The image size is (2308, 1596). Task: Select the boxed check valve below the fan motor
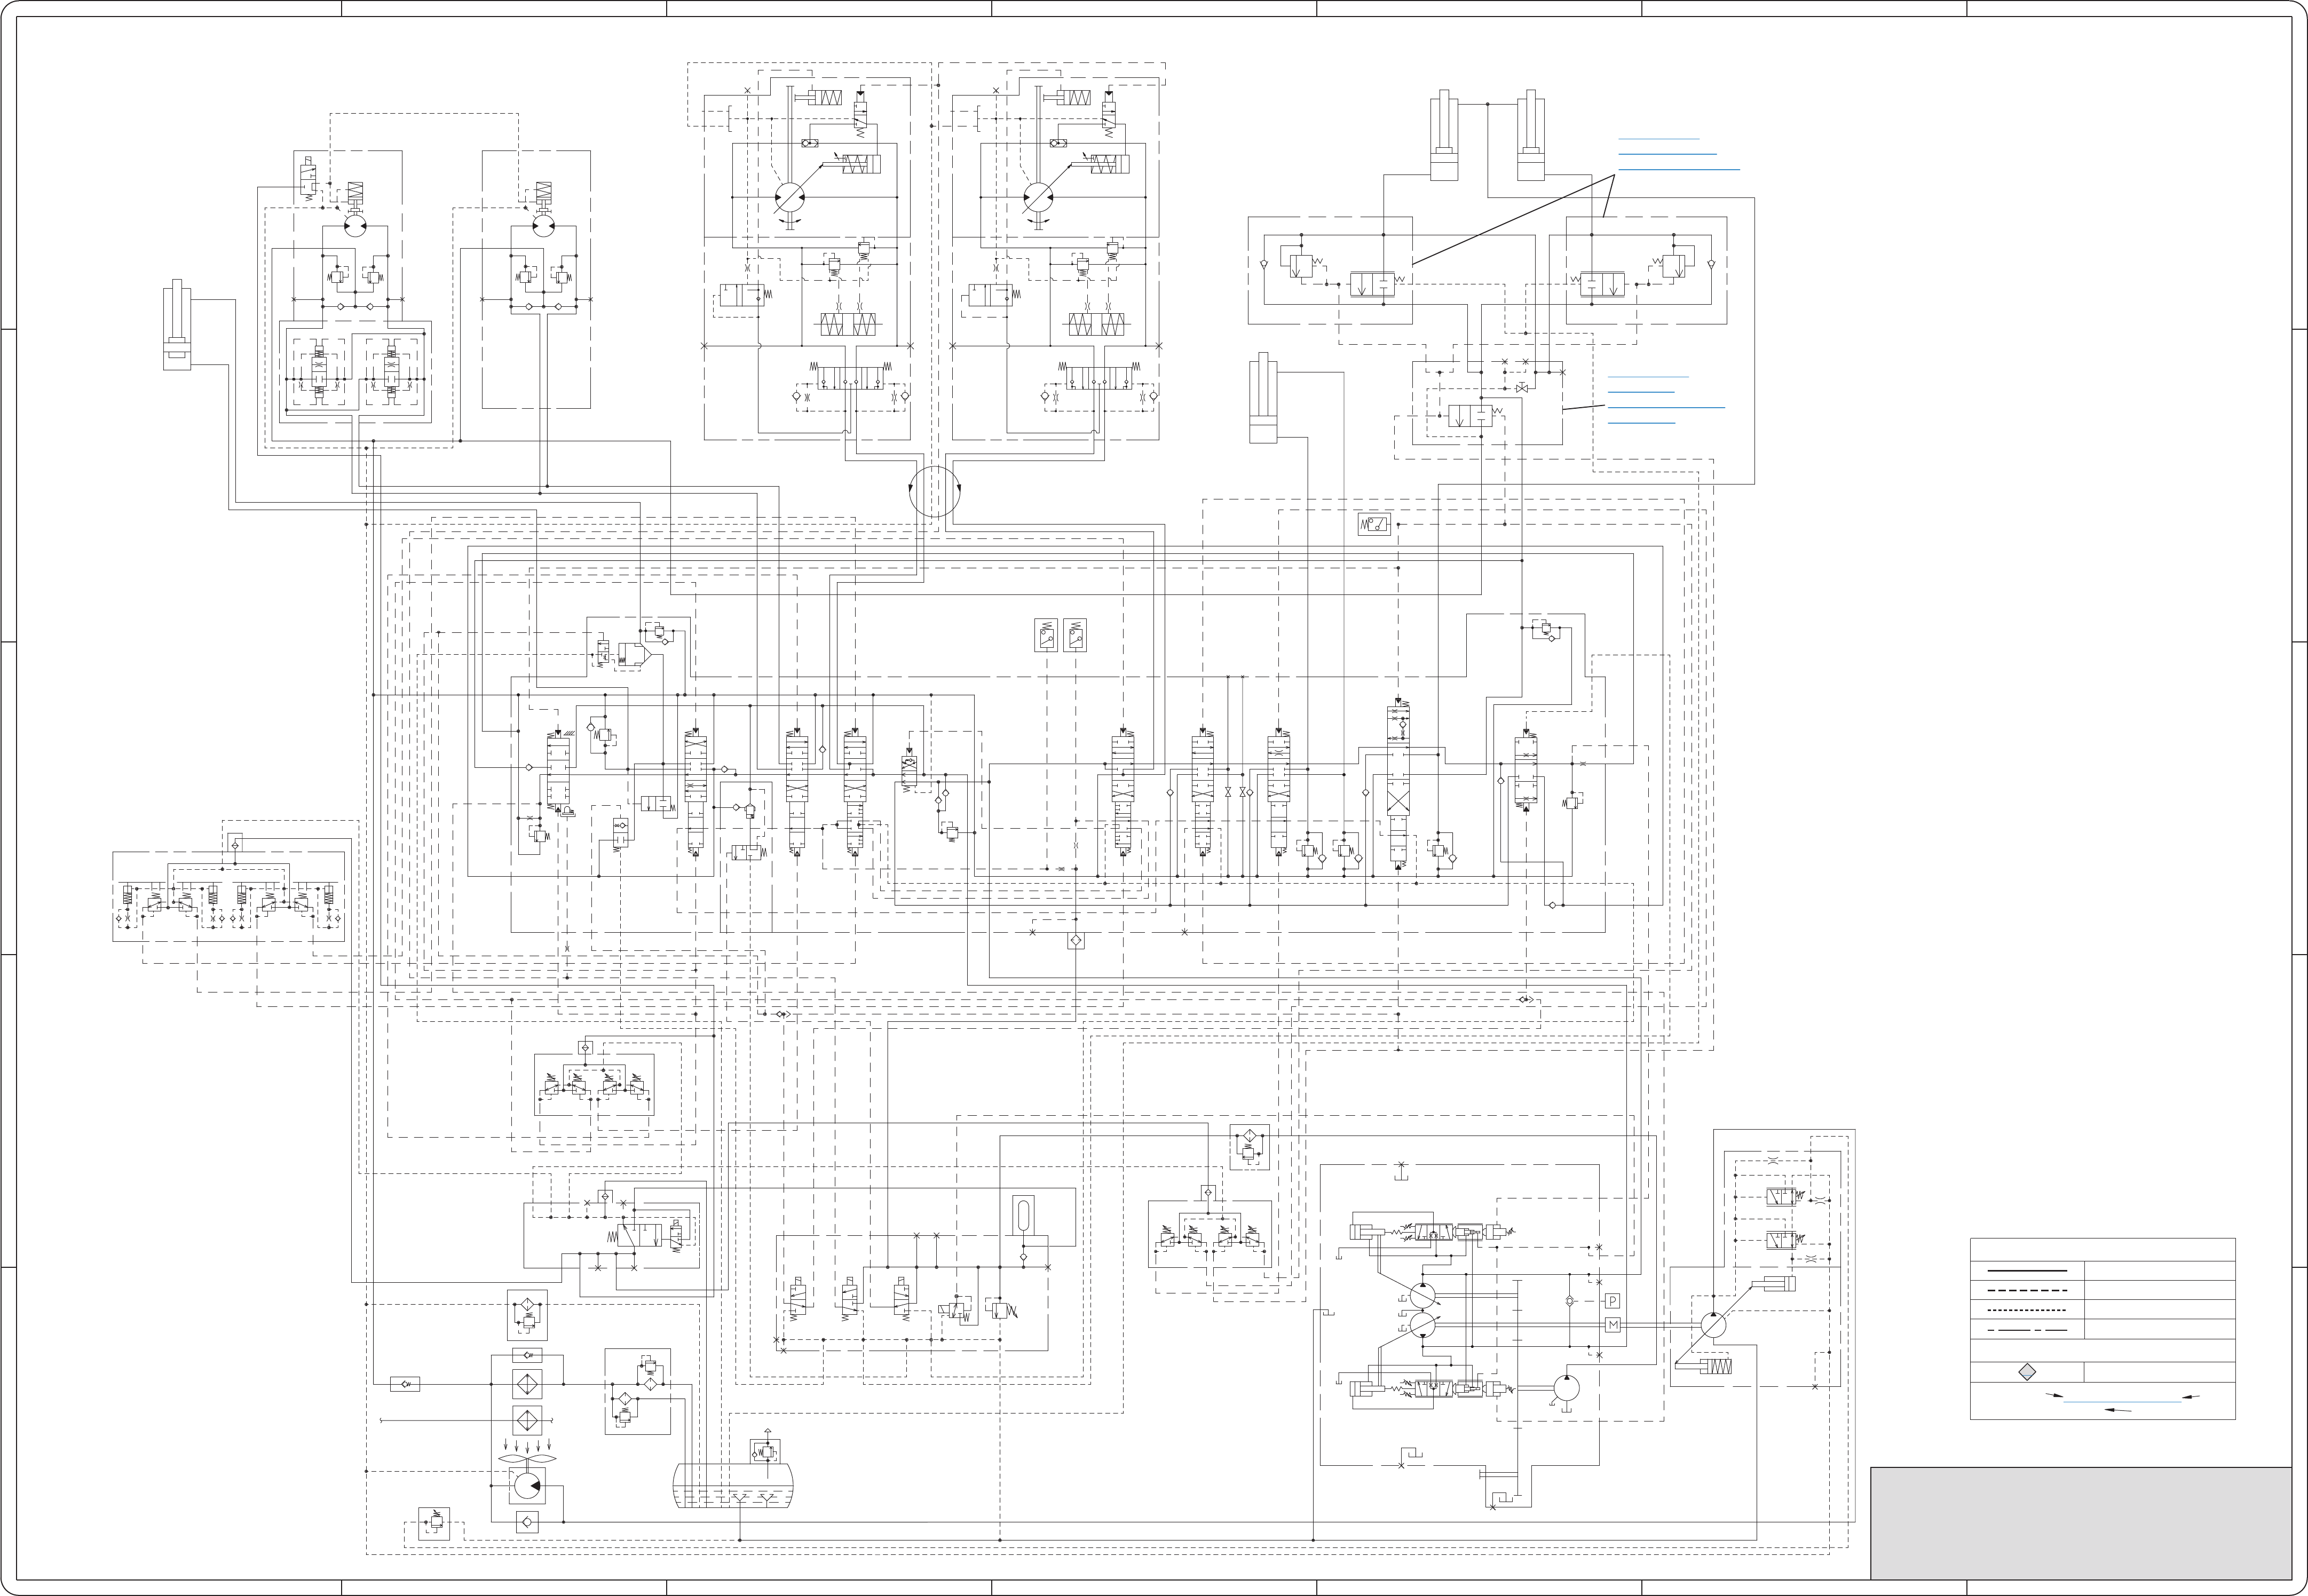coord(527,1522)
